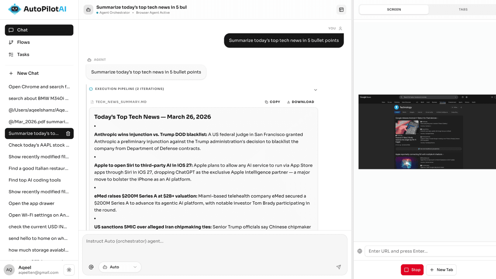This screenshot has height=279, width=496.
Task: Click the agent bot icon in header
Action: point(88,10)
